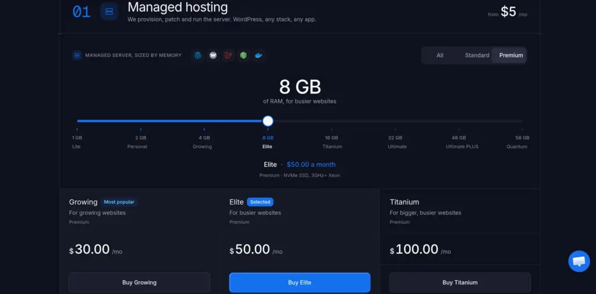
Task: Choose the 8 GB Elite mark
Action: click(268, 142)
